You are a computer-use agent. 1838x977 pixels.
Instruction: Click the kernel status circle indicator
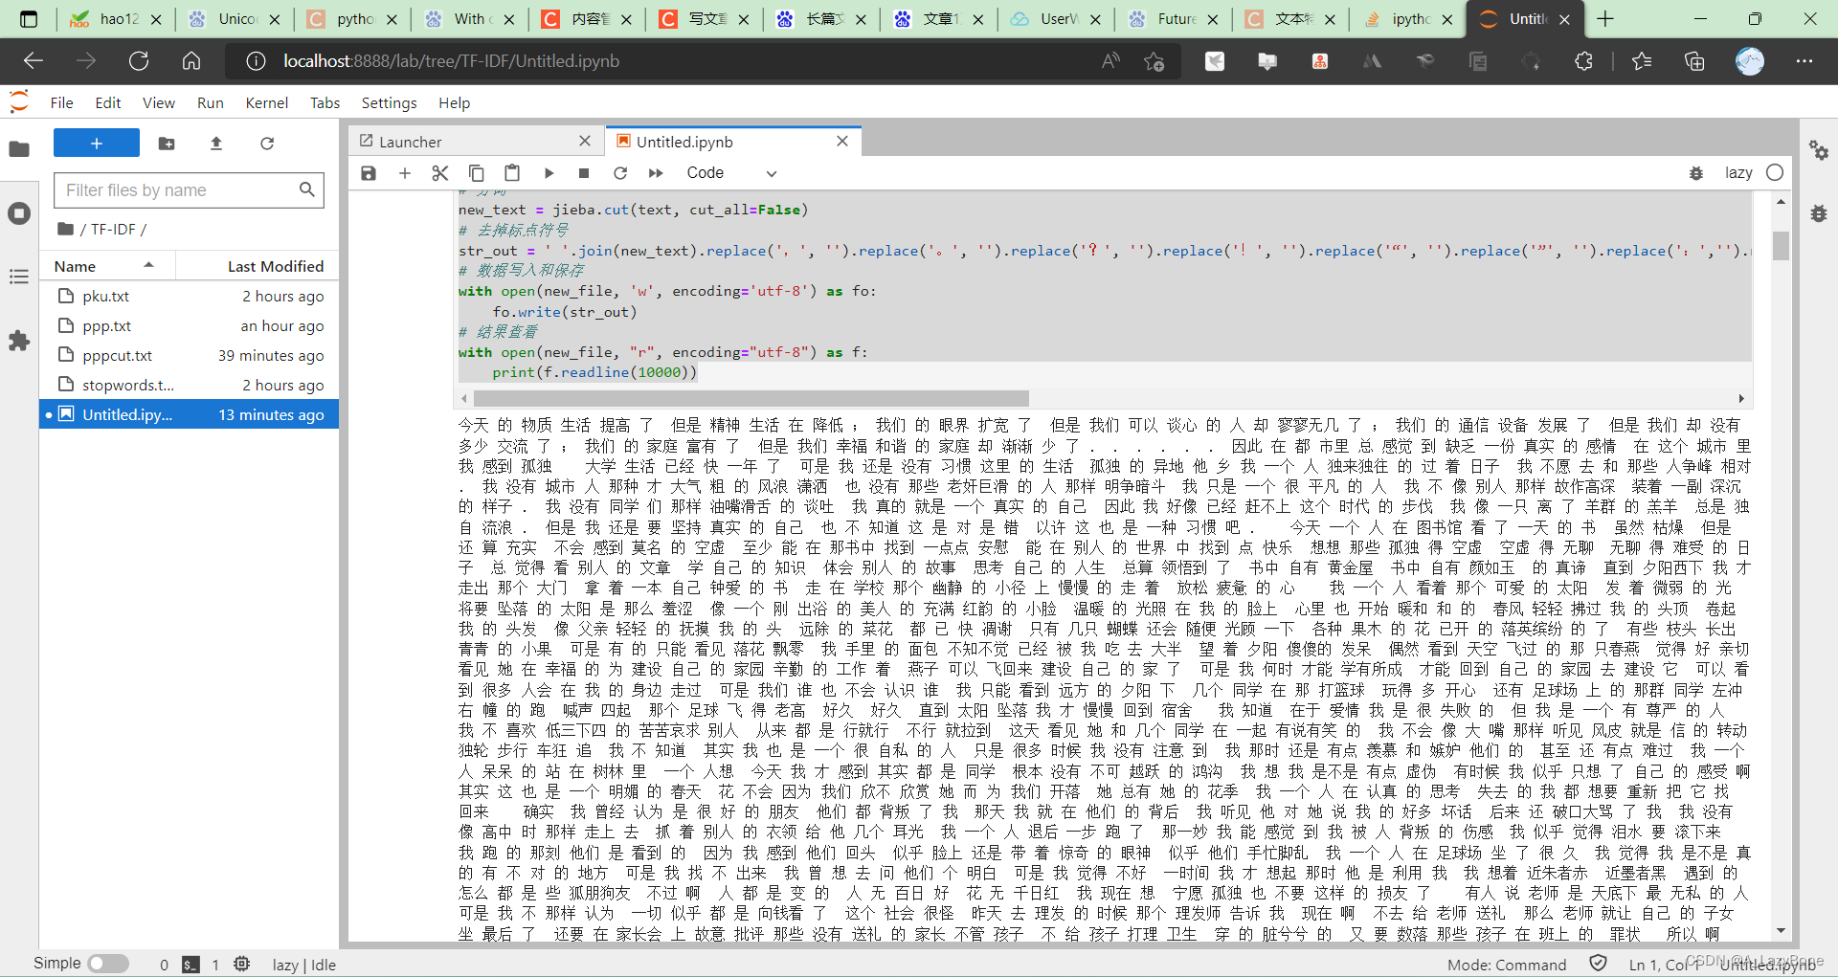pyautogui.click(x=1775, y=173)
